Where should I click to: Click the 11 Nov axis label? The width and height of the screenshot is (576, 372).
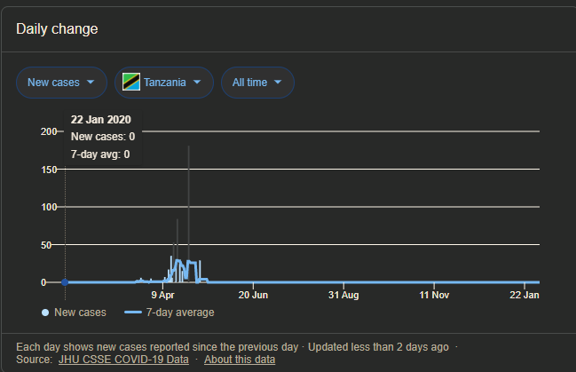[434, 295]
